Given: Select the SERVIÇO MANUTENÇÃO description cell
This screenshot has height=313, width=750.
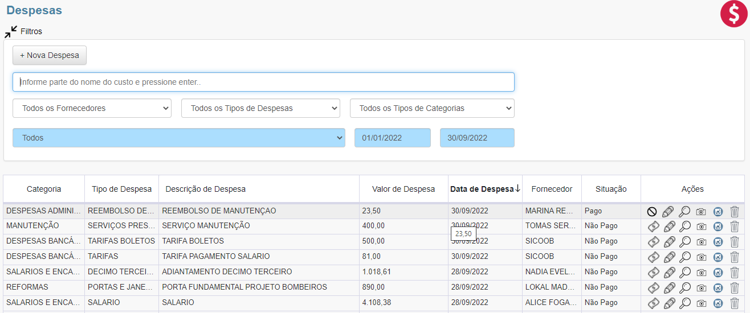Looking at the screenshot, I should 259,226.
